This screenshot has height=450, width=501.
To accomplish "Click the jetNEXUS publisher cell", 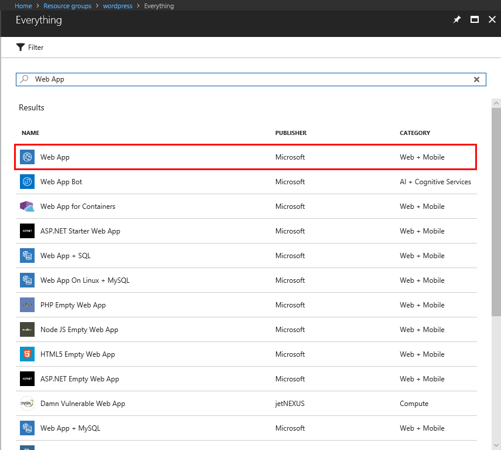I will pos(290,403).
